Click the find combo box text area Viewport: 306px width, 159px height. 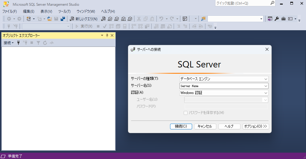[234, 19]
